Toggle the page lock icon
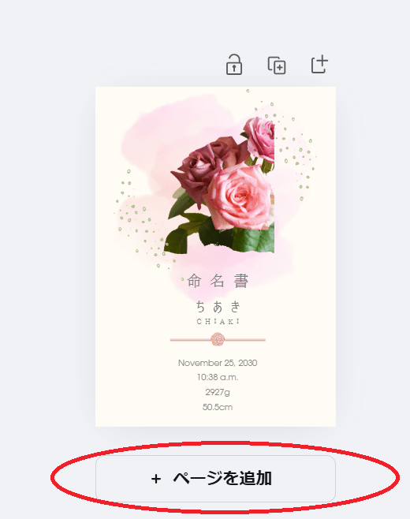The image size is (410, 519). tap(234, 65)
